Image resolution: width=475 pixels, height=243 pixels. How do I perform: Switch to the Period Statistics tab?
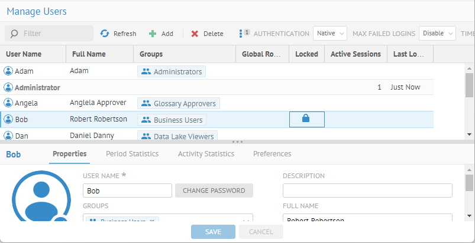tap(132, 154)
